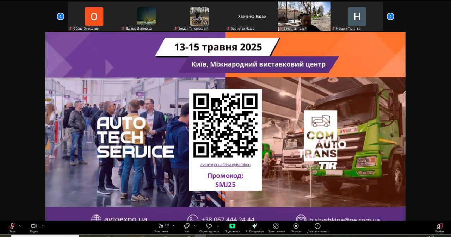
Task: Open video options arrow beside Видео
Action: click(43, 226)
